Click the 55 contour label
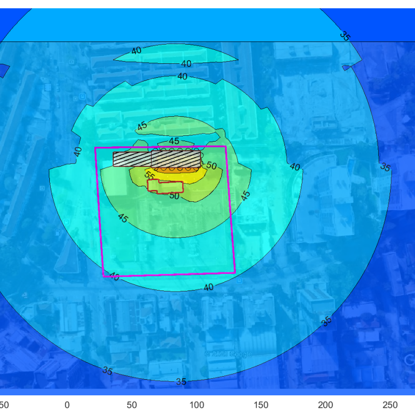 [149, 175]
